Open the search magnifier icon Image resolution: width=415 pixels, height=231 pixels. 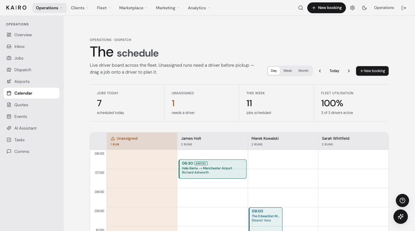coord(301,8)
